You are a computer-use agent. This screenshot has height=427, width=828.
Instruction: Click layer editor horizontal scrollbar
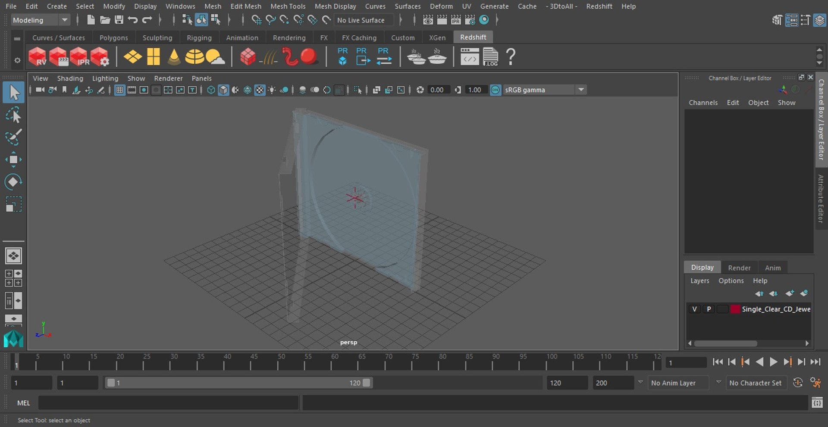[x=725, y=343]
